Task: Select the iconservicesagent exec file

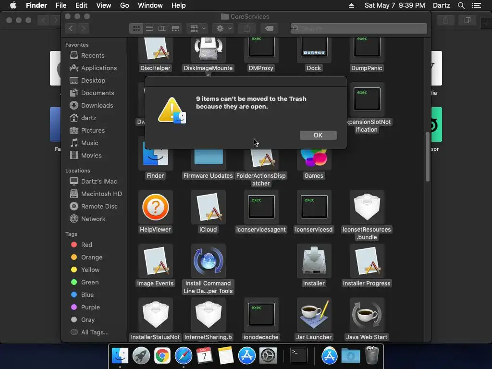Action: tap(261, 207)
